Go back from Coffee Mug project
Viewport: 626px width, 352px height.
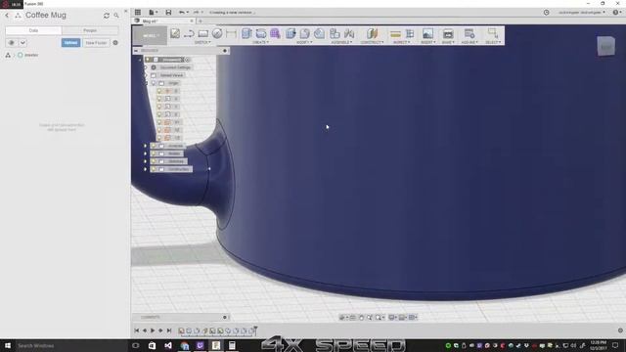click(x=7, y=16)
